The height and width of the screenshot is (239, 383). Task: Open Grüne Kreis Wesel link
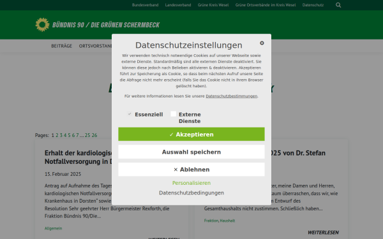click(x=213, y=5)
